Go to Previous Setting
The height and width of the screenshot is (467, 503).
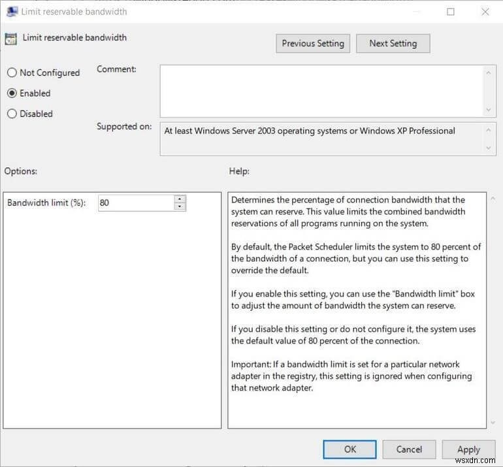click(313, 43)
